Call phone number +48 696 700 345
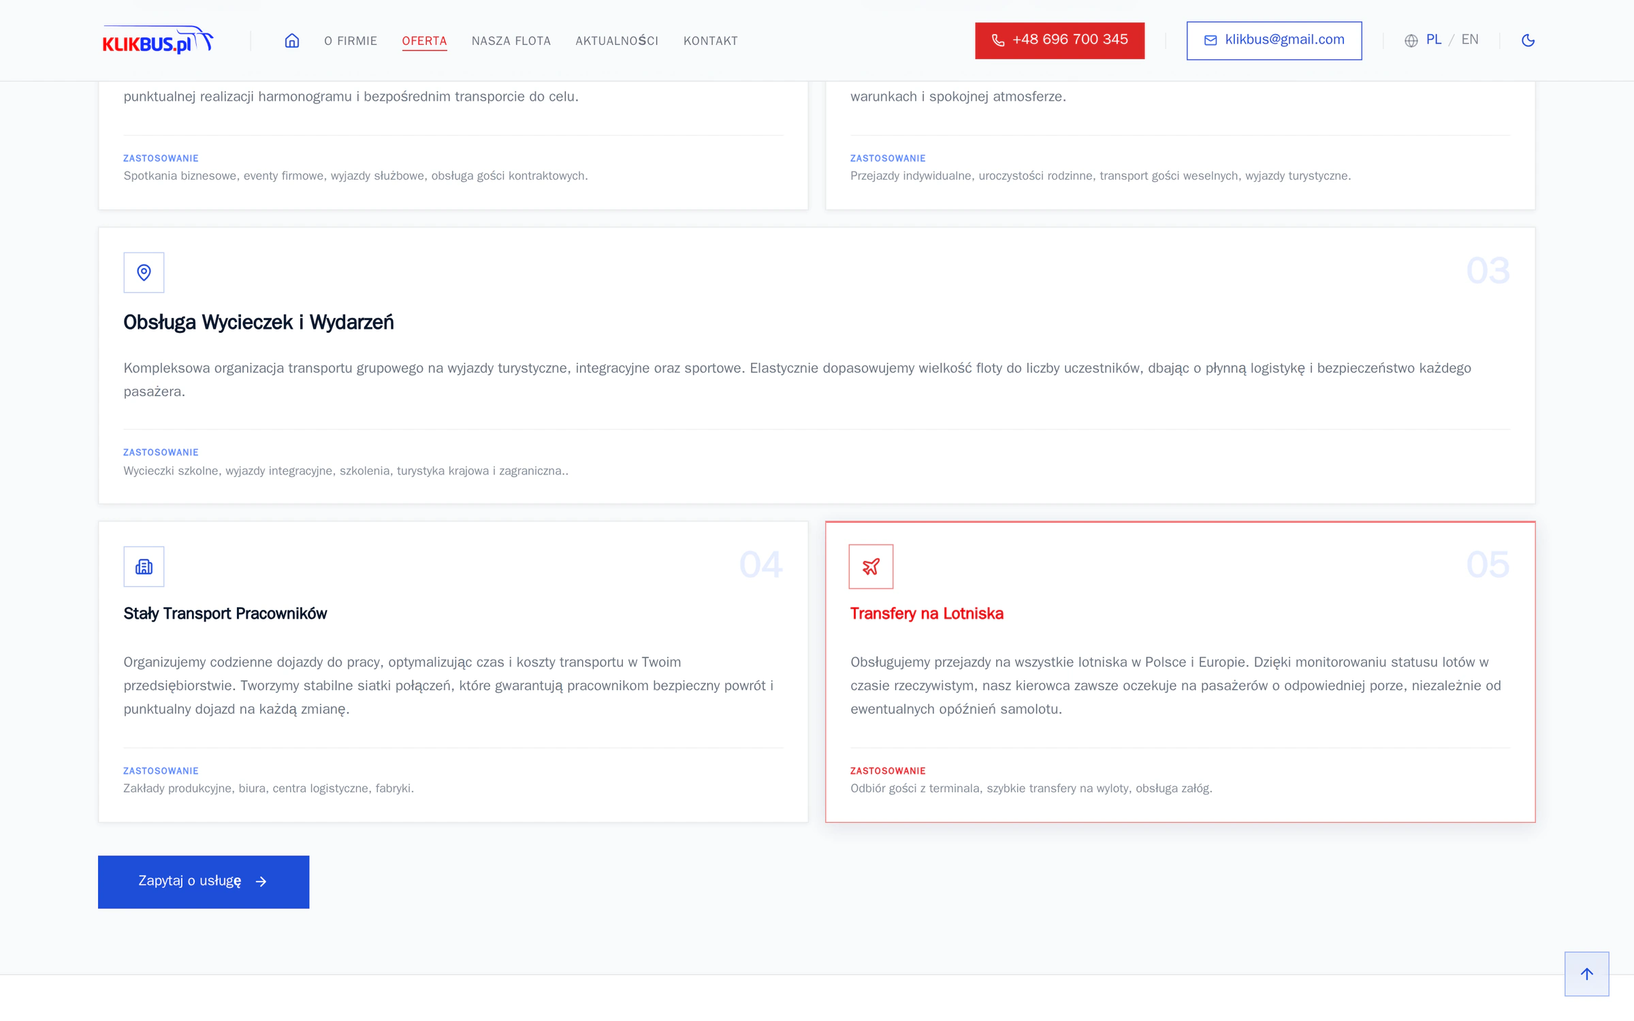Image resolution: width=1634 pixels, height=1021 pixels. (x=1059, y=41)
